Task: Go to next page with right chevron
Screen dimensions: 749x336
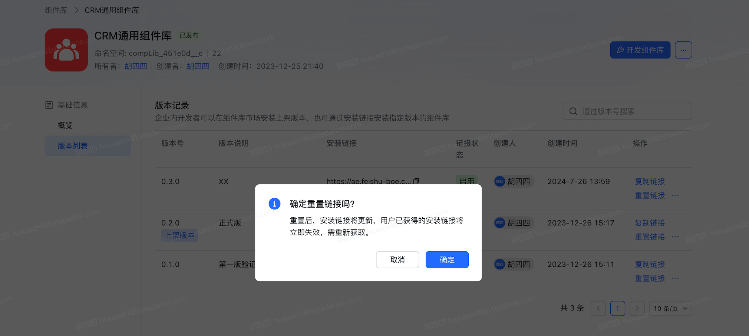Action: pyautogui.click(x=637, y=309)
